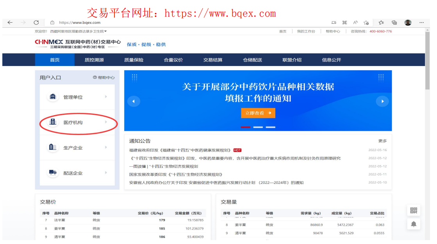Screen dimensions: 437x244
Task: Expand the 医疗机构 user entry
Action: click(x=77, y=123)
